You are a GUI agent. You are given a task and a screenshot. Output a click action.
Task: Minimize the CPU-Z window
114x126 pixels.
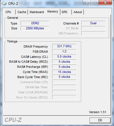point(87,3)
